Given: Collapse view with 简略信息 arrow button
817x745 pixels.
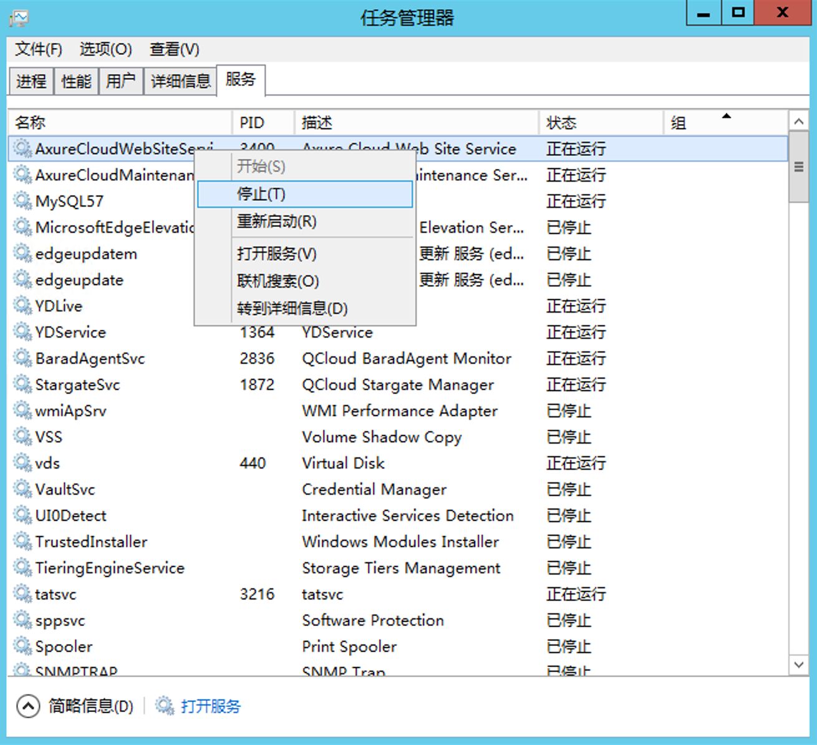Looking at the screenshot, I should click(x=27, y=706).
